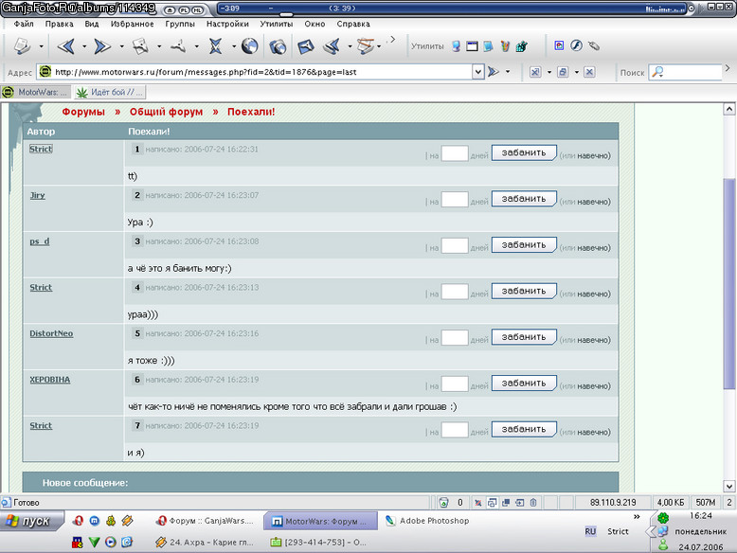The image size is (737, 553).
Task: Expand the address bar URL dropdown
Action: (x=478, y=72)
